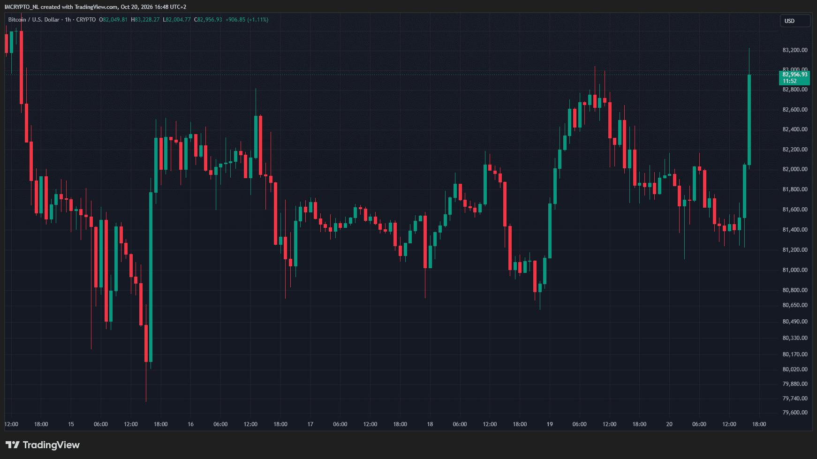Click the TradingView logo icon at the bottom
This screenshot has height=459, width=817.
pyautogui.click(x=13, y=445)
